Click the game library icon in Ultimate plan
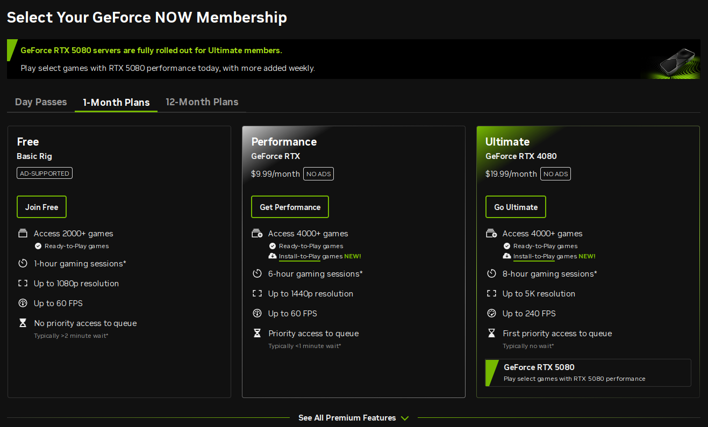The image size is (708, 427). coord(491,234)
